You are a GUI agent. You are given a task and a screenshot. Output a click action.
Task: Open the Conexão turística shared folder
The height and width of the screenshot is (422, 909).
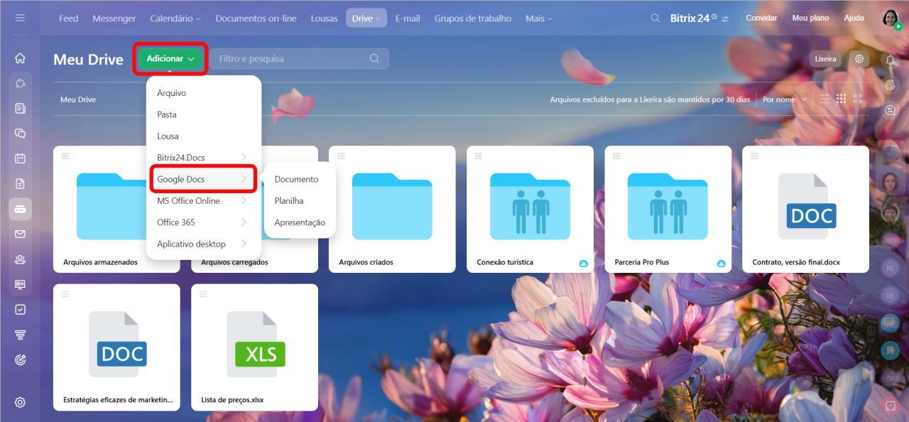pyautogui.click(x=530, y=209)
